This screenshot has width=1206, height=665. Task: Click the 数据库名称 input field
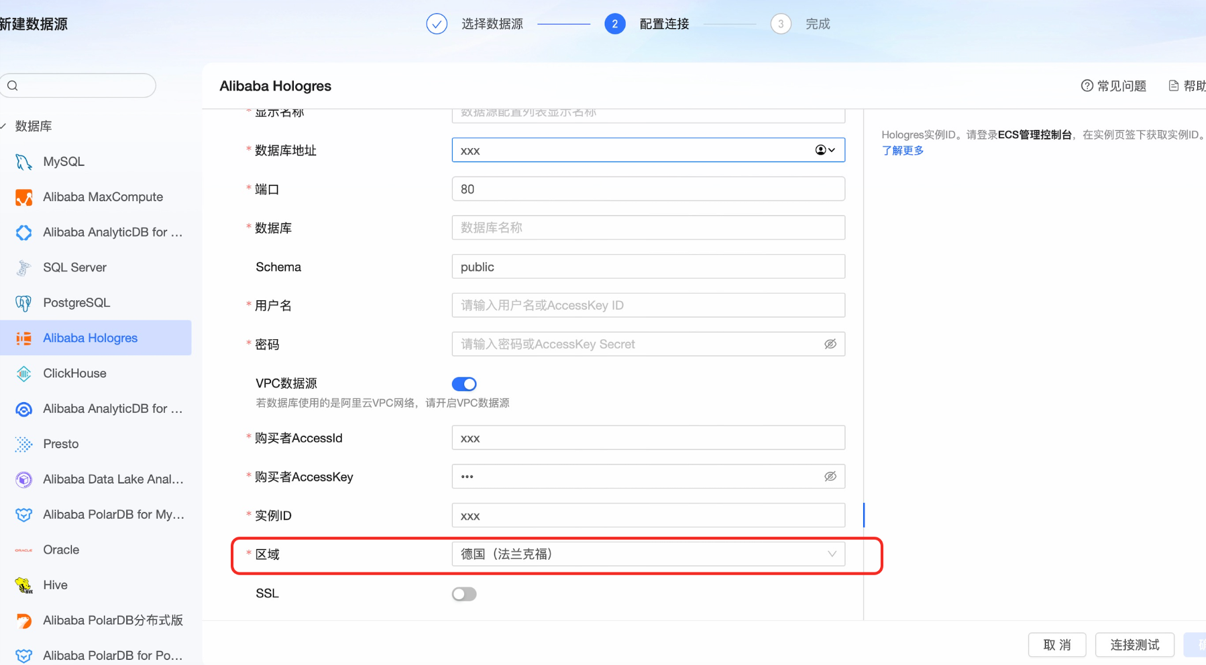click(649, 228)
